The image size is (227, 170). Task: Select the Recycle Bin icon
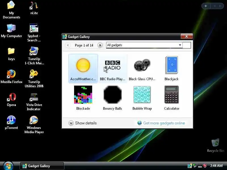tap(216, 145)
